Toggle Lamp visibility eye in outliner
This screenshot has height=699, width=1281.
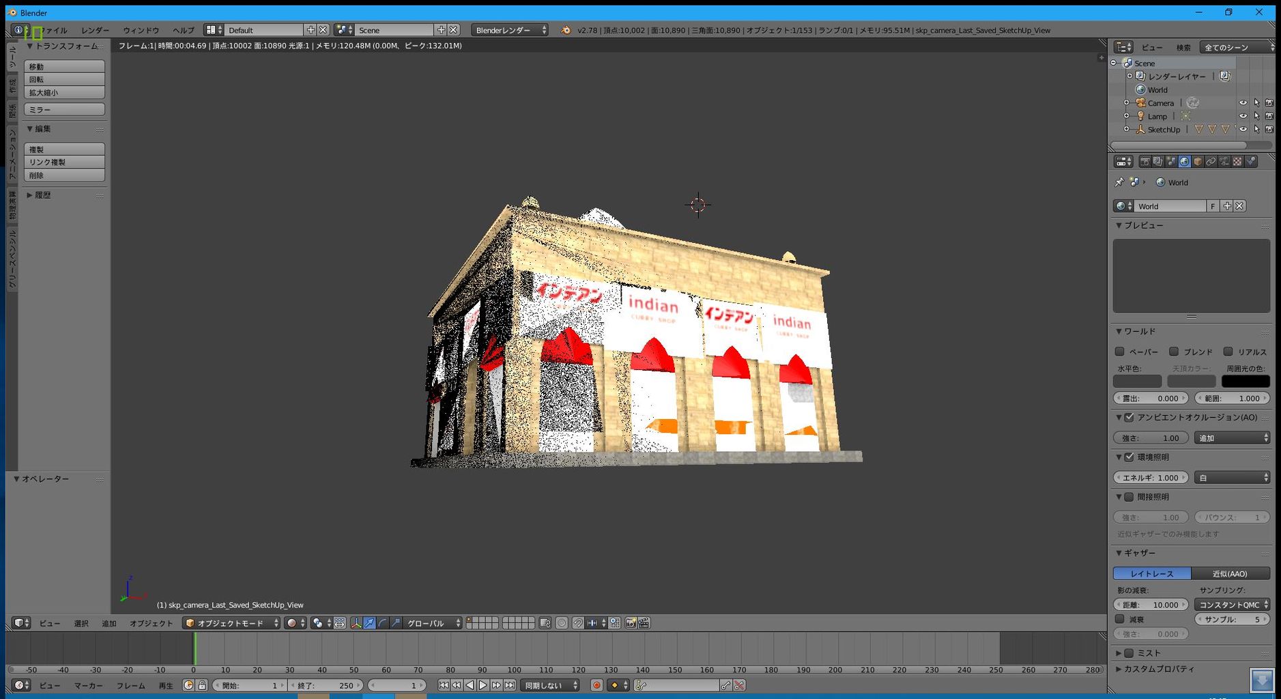tap(1243, 116)
